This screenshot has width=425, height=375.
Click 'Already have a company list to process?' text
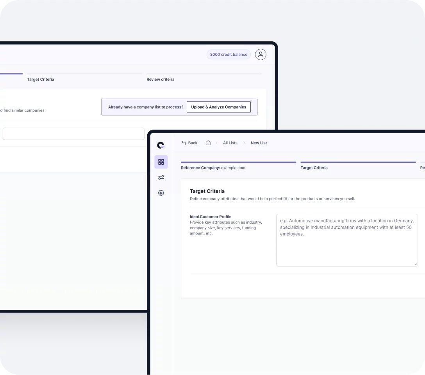[x=146, y=107]
